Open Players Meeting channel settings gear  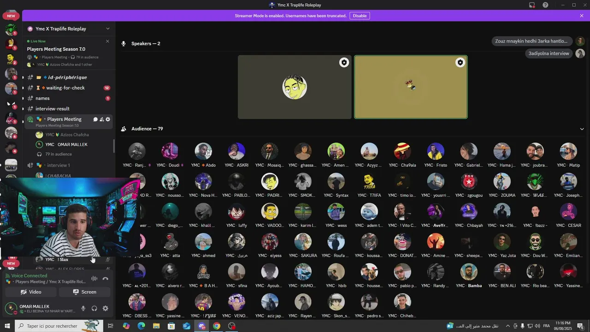[108, 119]
